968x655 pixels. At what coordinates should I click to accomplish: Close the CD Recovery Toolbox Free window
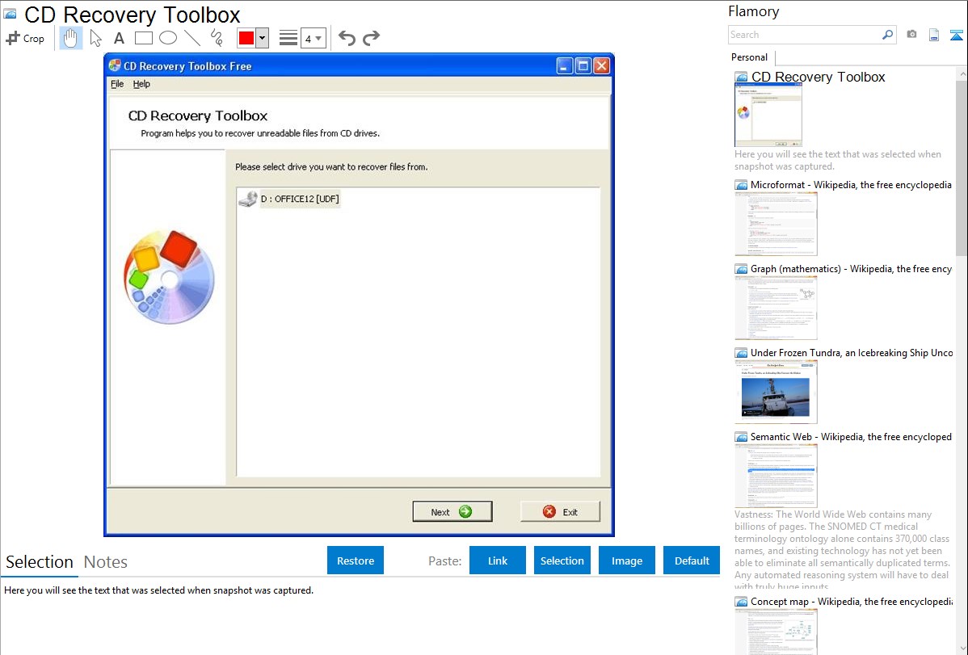tap(602, 65)
